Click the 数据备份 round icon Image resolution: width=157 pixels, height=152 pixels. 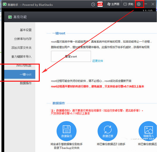click(67, 131)
